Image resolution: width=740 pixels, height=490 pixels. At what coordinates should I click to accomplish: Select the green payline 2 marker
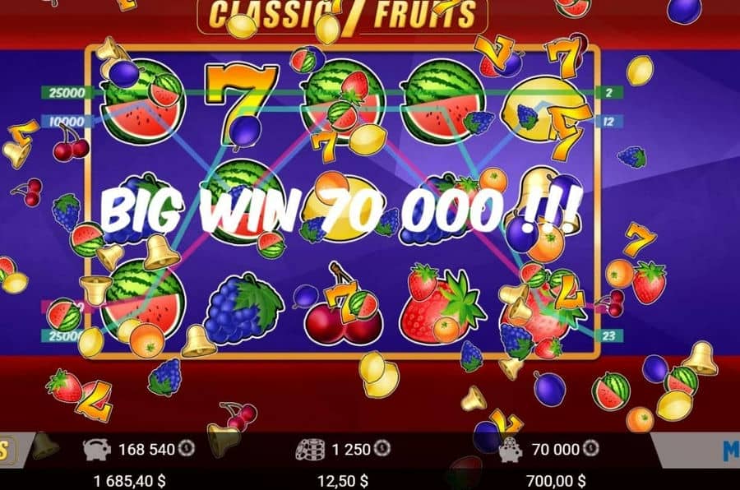608,93
